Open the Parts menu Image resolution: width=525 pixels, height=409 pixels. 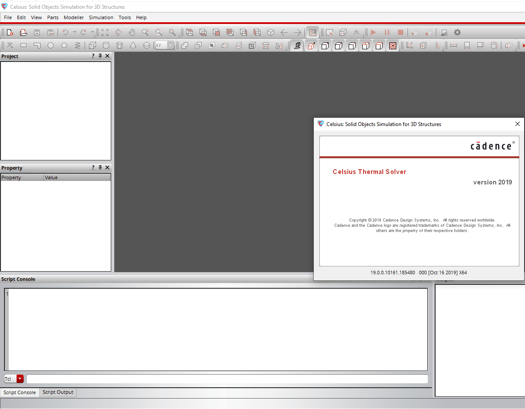[x=53, y=17]
